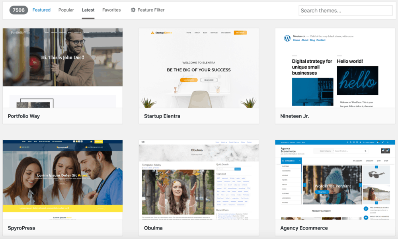Click the author icon beside Obulma post meta

click(153, 168)
